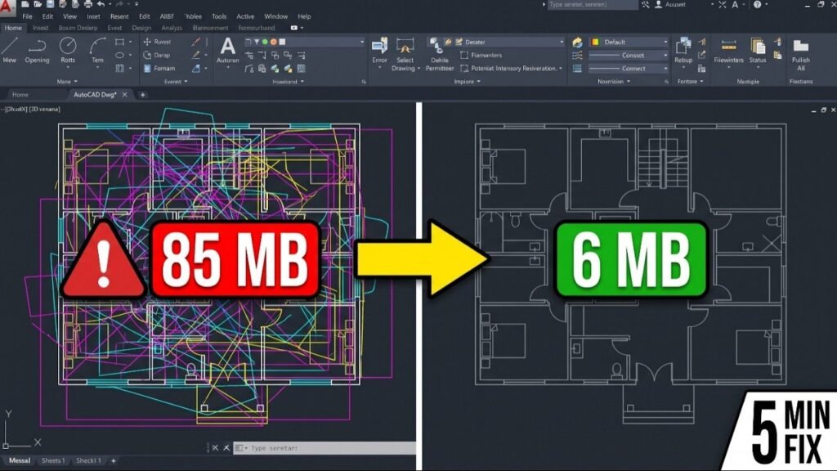
Task: Toggle Poteniat Intensory Resiveration option
Action: tap(511, 69)
